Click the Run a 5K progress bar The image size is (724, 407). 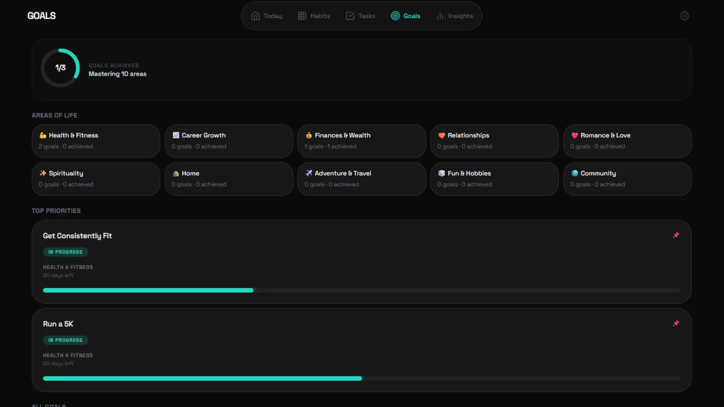point(362,378)
